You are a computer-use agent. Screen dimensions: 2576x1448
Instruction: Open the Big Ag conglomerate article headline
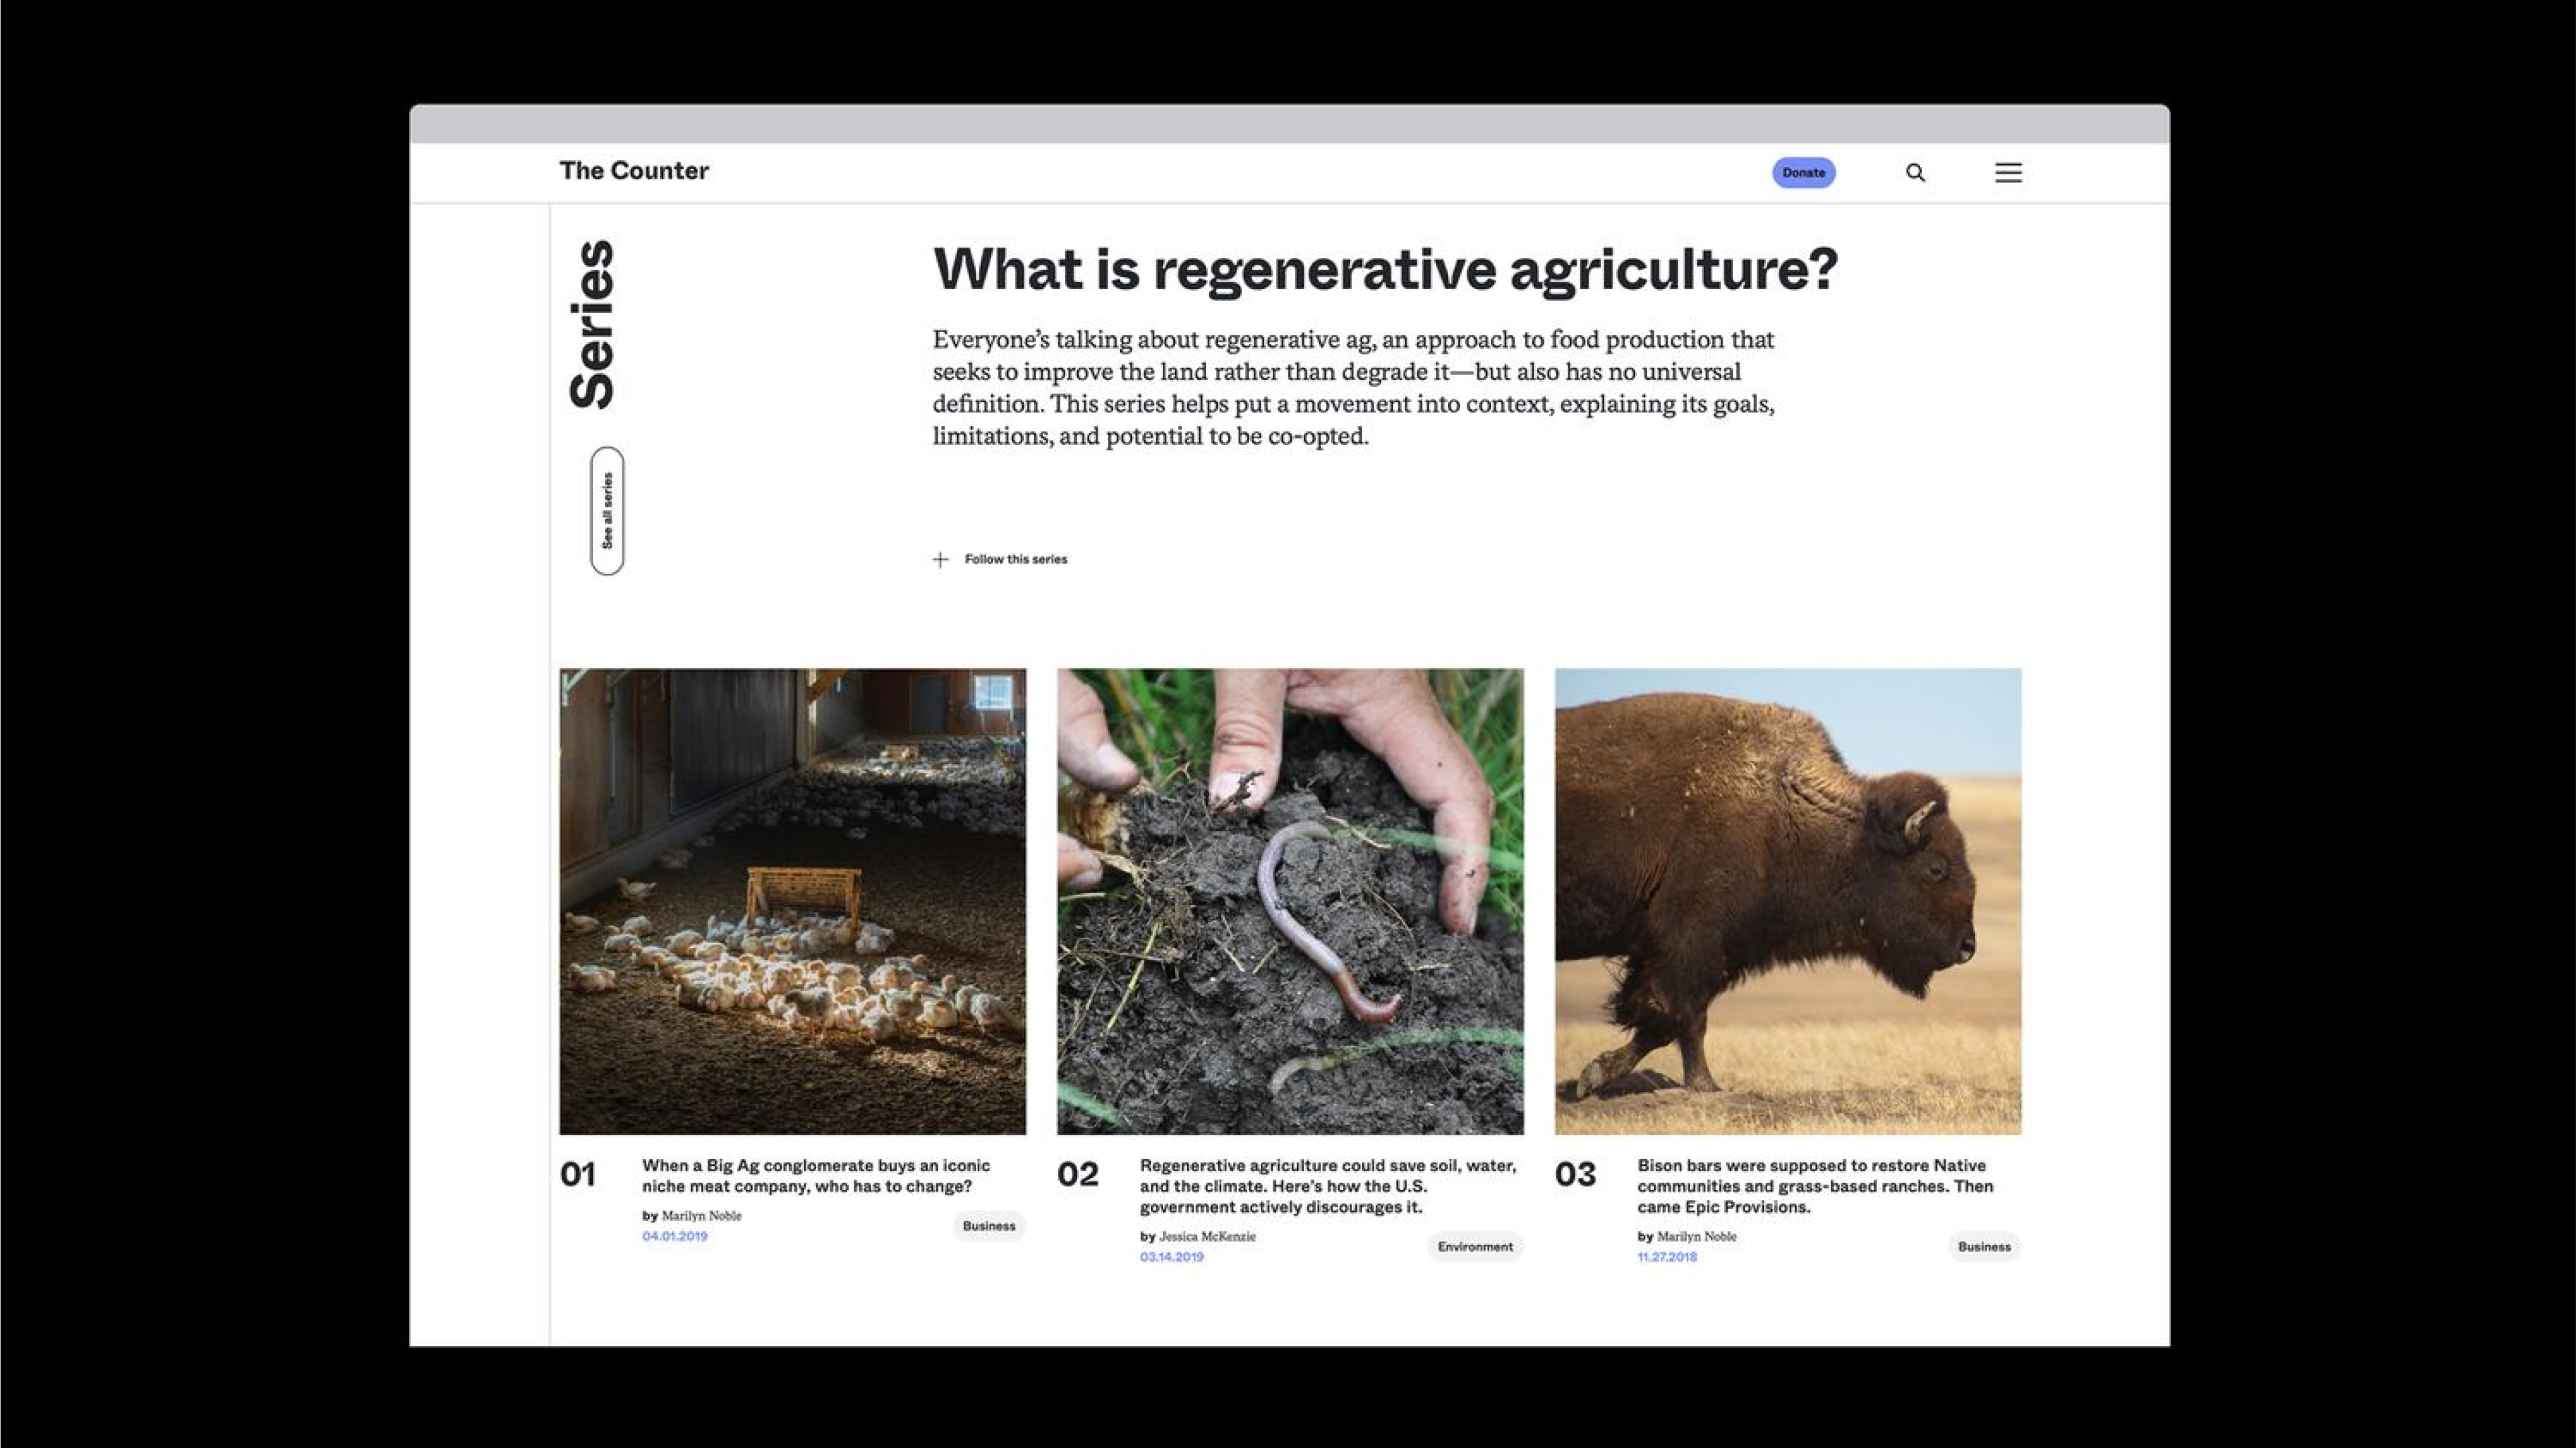[815, 1176]
